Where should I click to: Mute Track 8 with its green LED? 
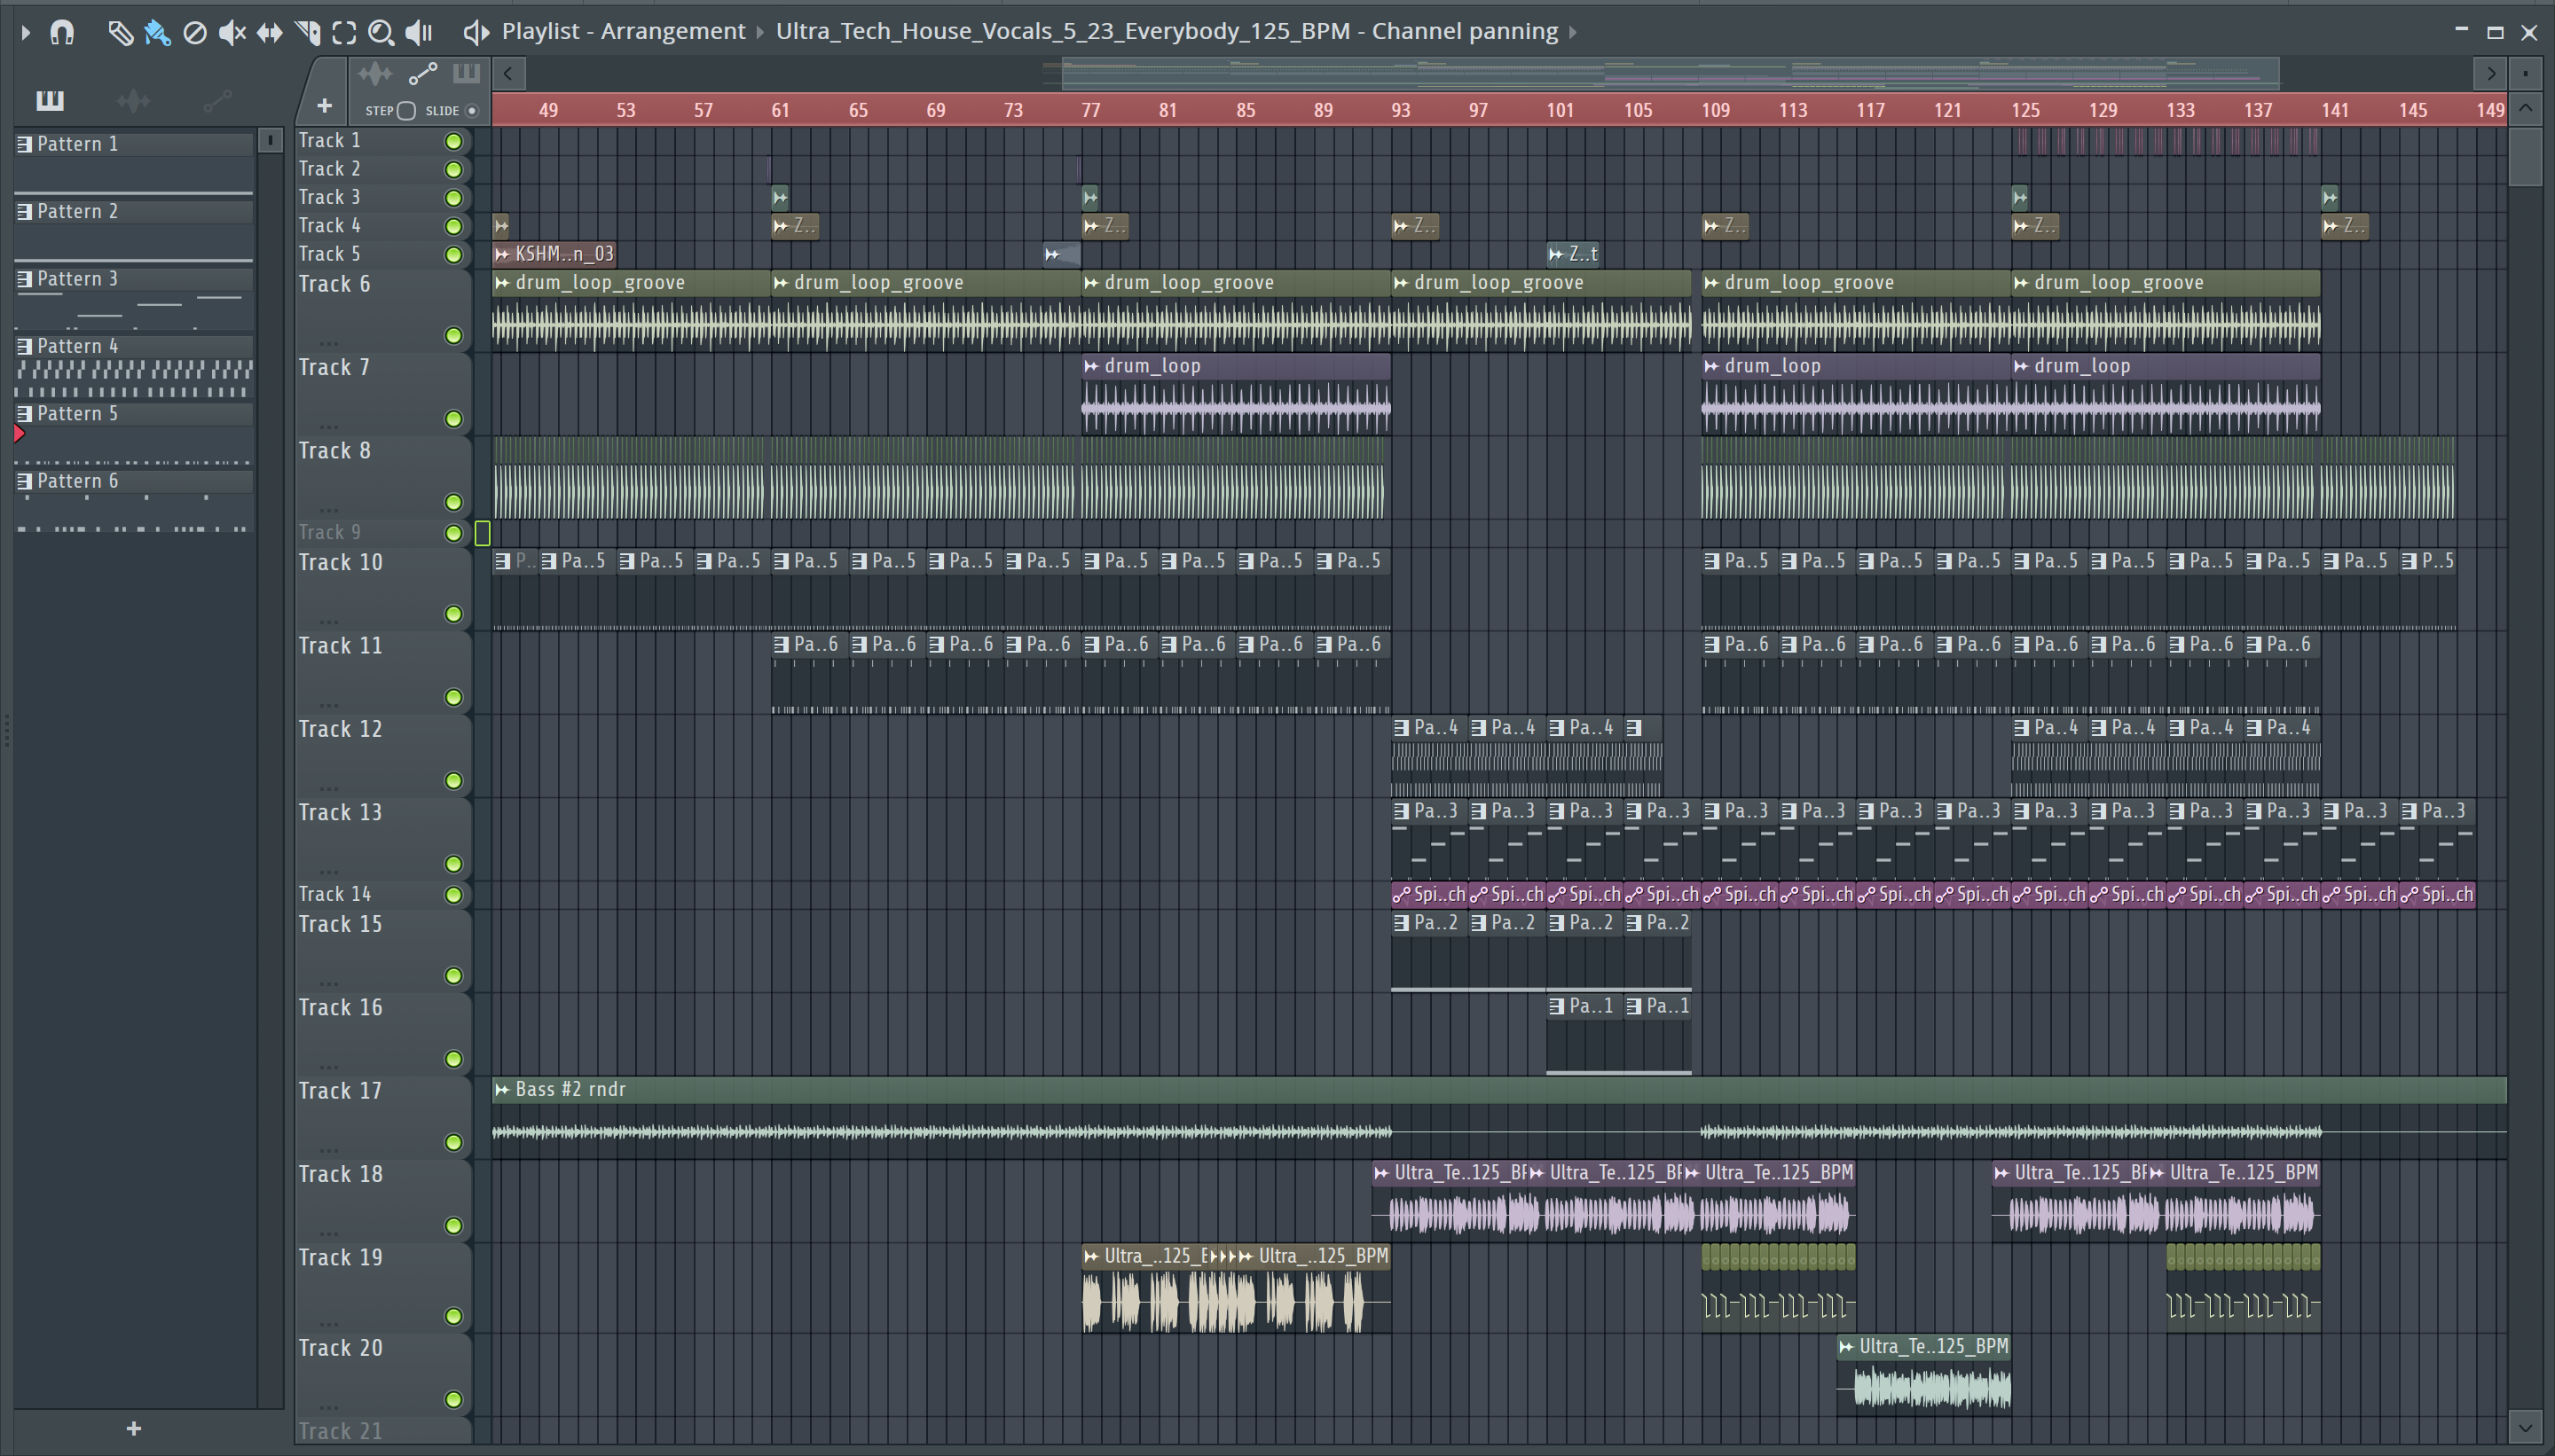click(x=453, y=503)
